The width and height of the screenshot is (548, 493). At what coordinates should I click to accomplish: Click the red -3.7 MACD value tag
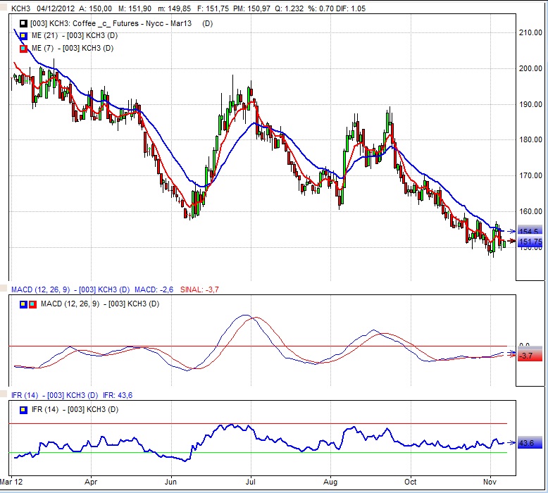click(526, 356)
